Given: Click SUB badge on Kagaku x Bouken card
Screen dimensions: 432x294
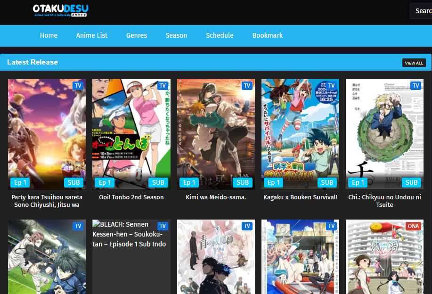Looking at the screenshot, I should point(327,182).
